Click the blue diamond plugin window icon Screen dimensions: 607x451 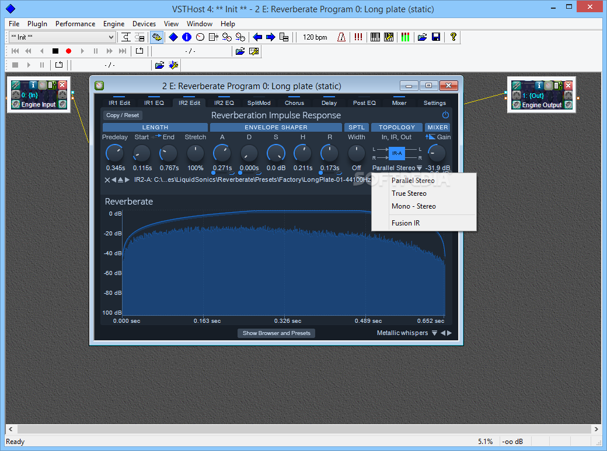point(173,37)
